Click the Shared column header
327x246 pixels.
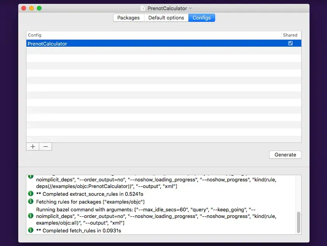(290, 35)
